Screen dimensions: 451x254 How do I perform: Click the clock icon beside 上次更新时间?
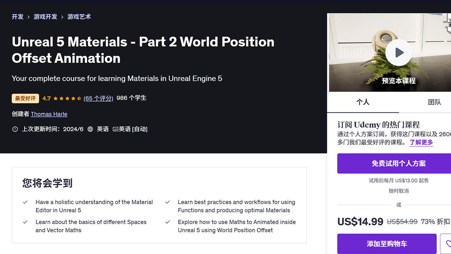15,129
